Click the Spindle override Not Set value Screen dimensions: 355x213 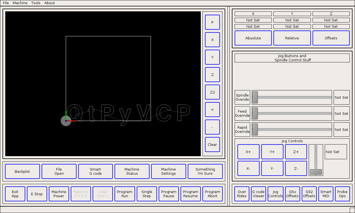point(342,97)
